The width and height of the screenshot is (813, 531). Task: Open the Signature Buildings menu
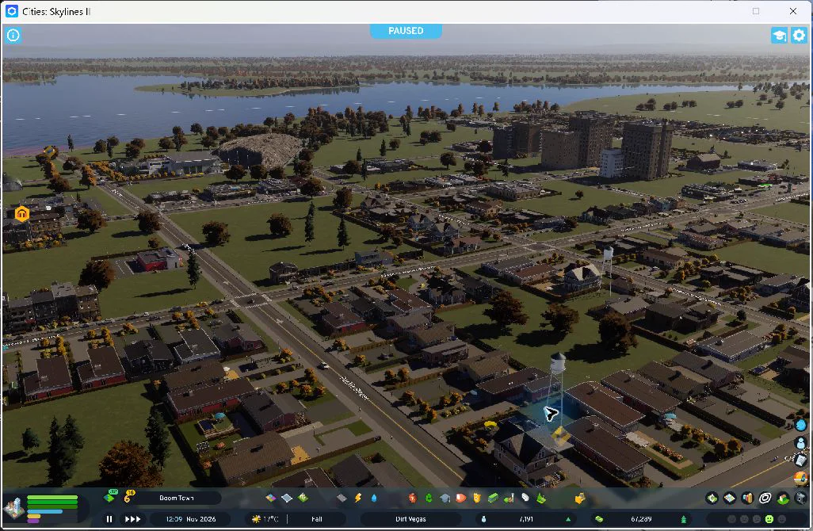point(303,498)
